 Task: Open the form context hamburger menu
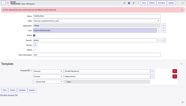click(8, 3)
